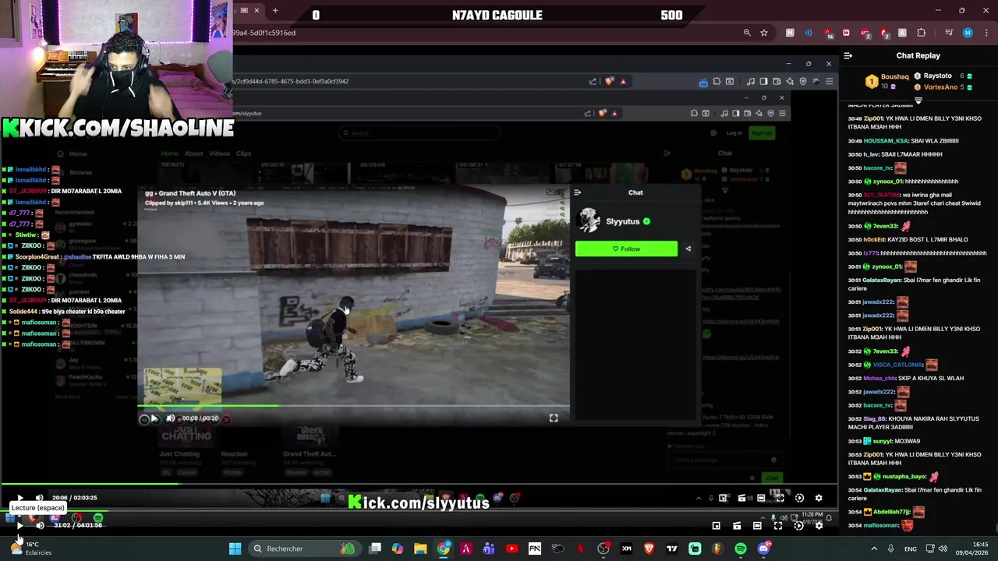The image size is (998, 561).
Task: Open Chrome extensions puzzle menu
Action: click(921, 33)
